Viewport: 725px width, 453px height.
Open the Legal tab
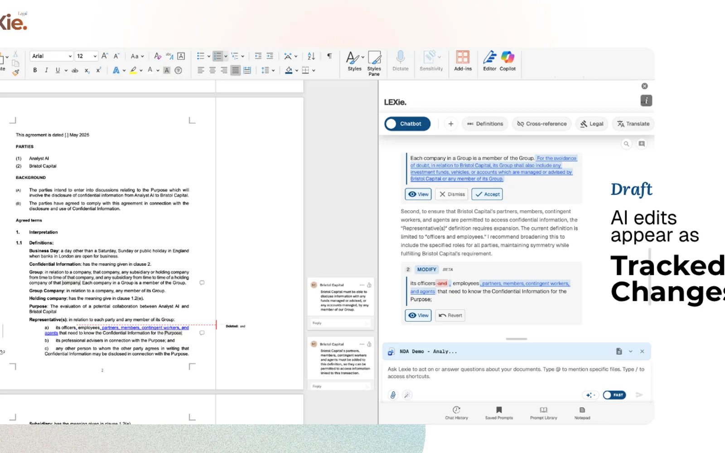point(592,124)
